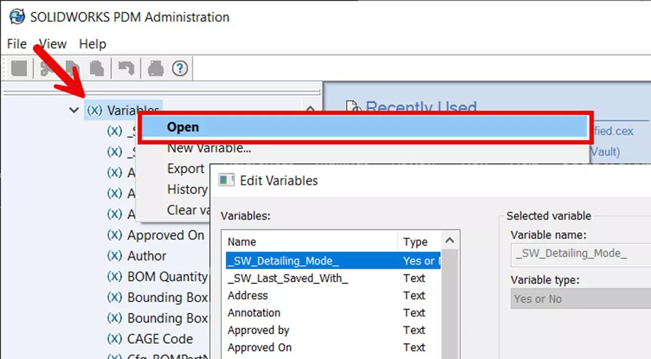Click the Save toolbar icon
The height and width of the screenshot is (359, 651).
19,69
